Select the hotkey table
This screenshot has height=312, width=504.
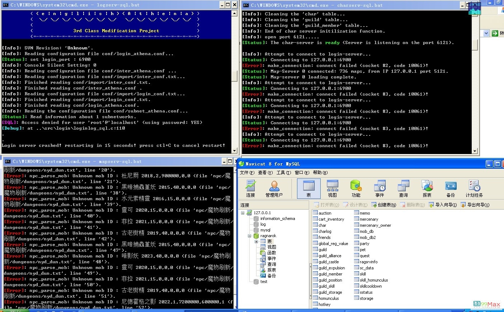click(x=322, y=304)
